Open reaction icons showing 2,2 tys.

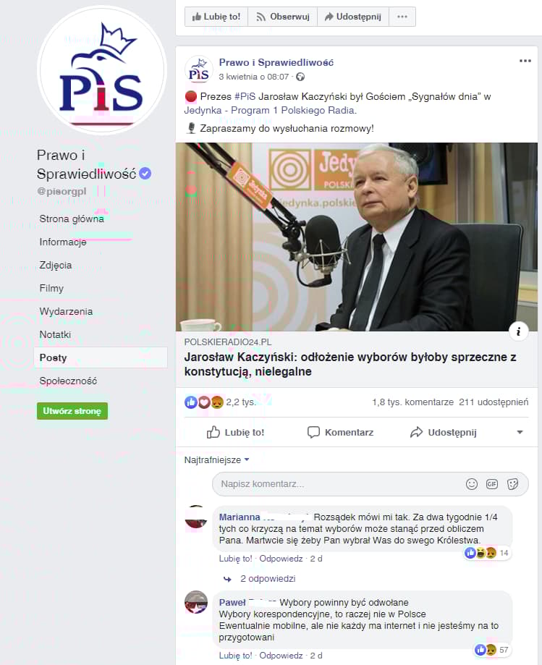coord(203,402)
